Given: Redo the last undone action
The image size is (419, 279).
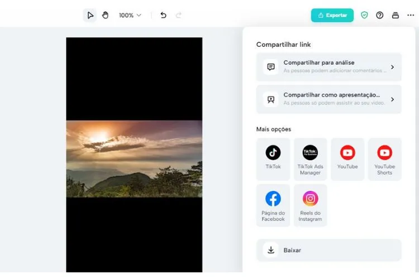Looking at the screenshot, I should [x=179, y=15].
